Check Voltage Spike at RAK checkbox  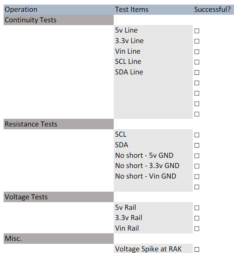[x=197, y=249]
